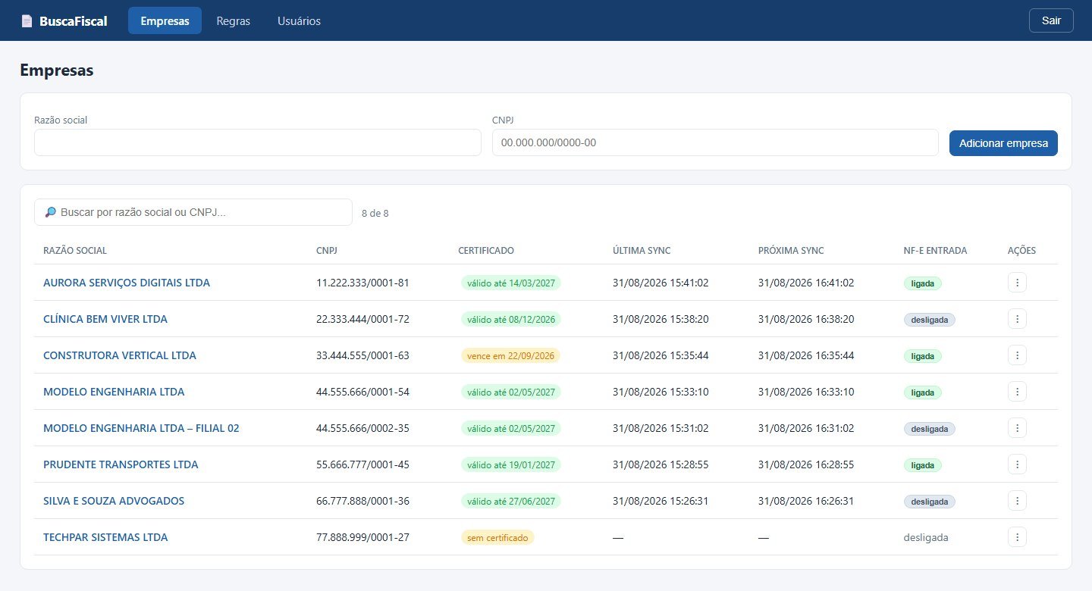This screenshot has width=1092, height=591.
Task: Focus the CNPJ input field
Action: pyautogui.click(x=715, y=142)
